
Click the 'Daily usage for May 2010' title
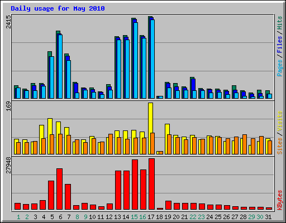click(58, 8)
